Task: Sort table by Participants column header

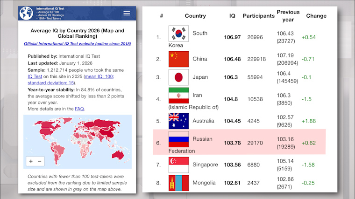Action: (258, 16)
